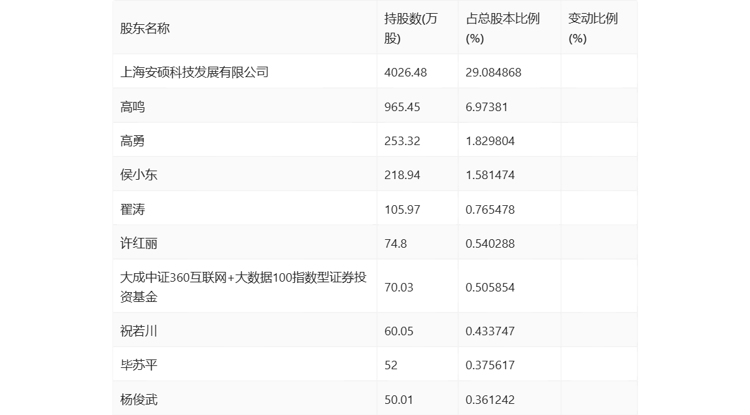Click the 52 shares value
Image resolution: width=750 pixels, height=415 pixels.
pyautogui.click(x=391, y=365)
